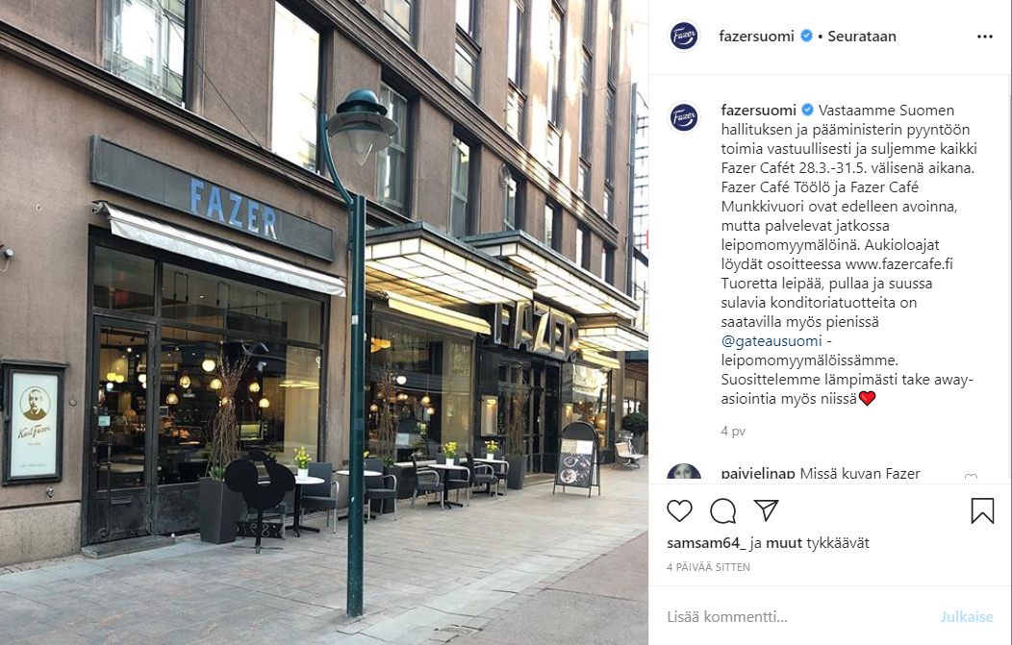The image size is (1012, 645).
Task: Like the post with heart icon
Action: tap(679, 510)
